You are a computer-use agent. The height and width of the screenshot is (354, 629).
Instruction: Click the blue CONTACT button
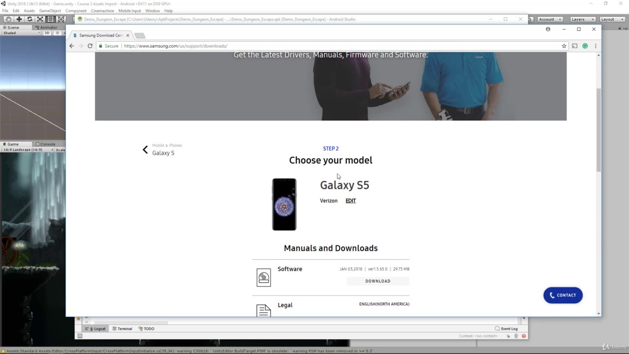pos(563,295)
